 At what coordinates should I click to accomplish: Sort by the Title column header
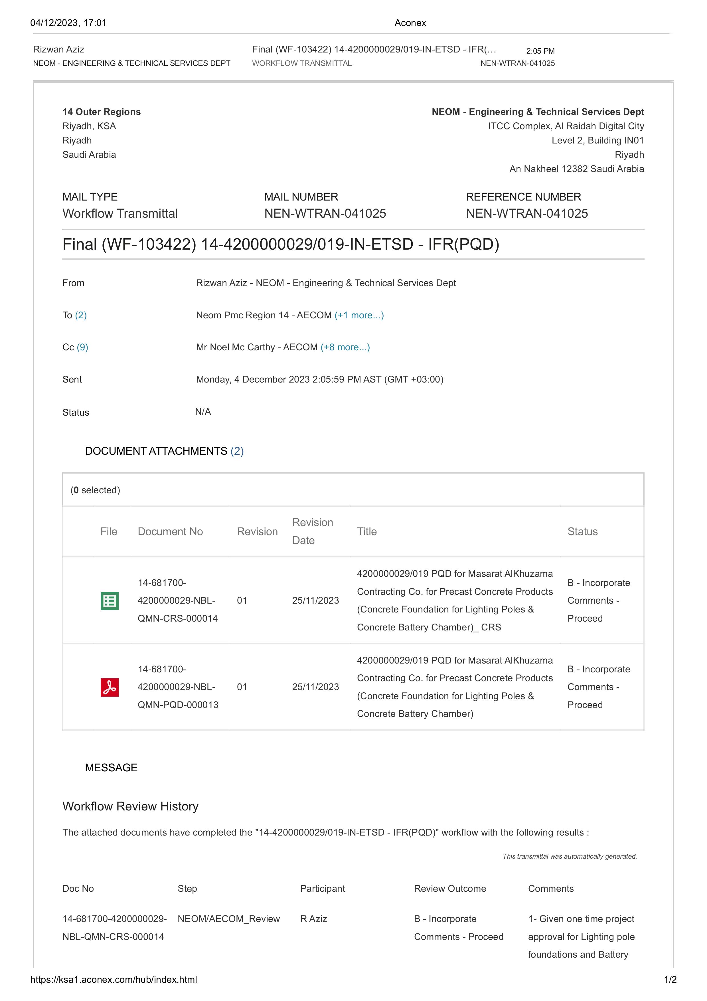click(367, 531)
